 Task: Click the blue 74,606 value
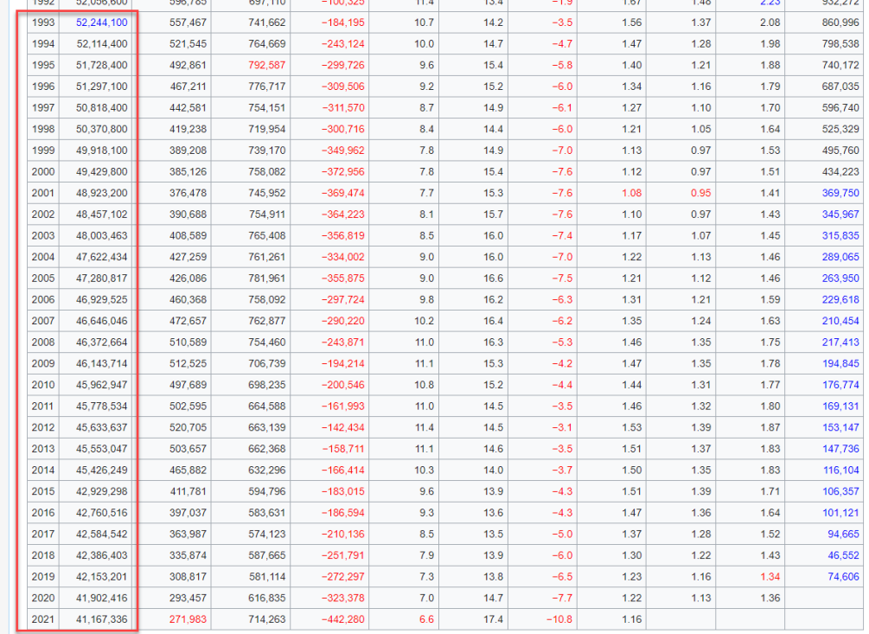point(843,577)
